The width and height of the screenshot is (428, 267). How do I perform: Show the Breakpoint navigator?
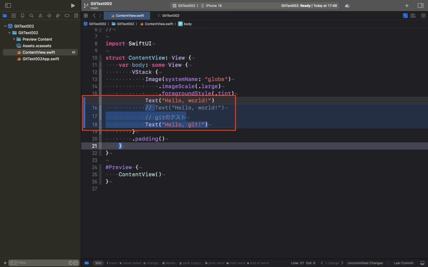point(67,15)
